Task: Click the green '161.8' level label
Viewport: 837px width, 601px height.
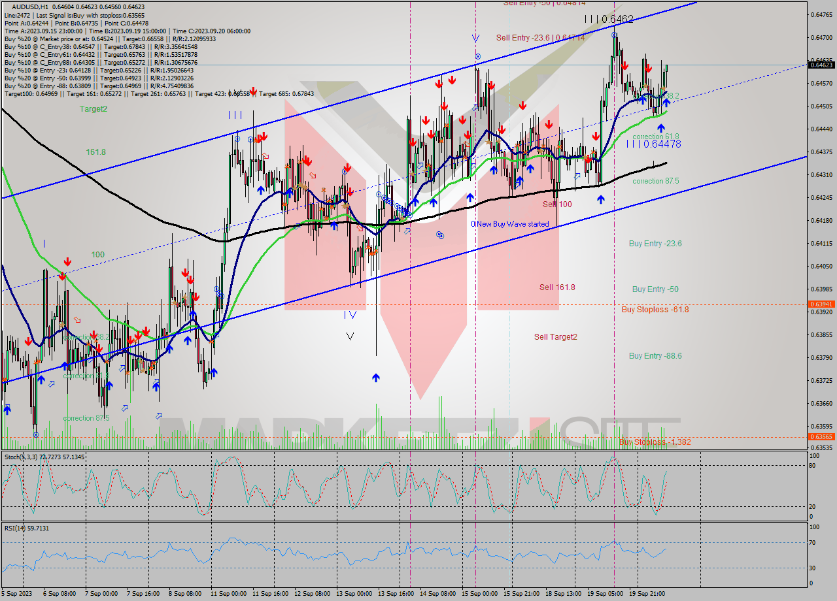Action: pyautogui.click(x=95, y=152)
